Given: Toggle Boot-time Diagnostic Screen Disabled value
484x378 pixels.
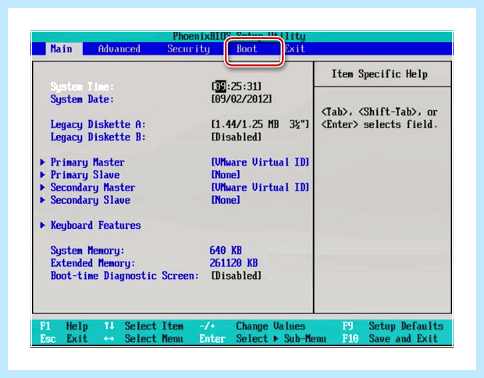Looking at the screenshot, I should [x=236, y=276].
